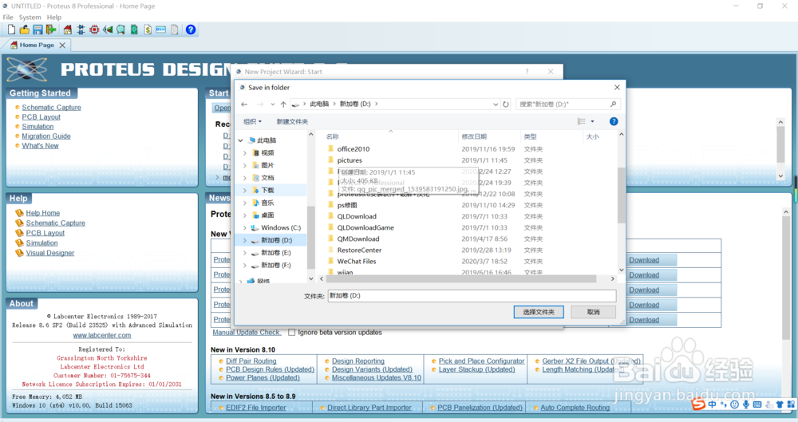Open Diff Pair Routing link
This screenshot has height=422, width=798.
[x=251, y=361]
